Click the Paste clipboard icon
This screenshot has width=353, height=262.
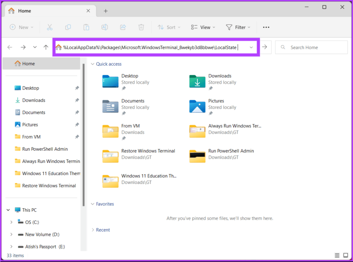86,27
